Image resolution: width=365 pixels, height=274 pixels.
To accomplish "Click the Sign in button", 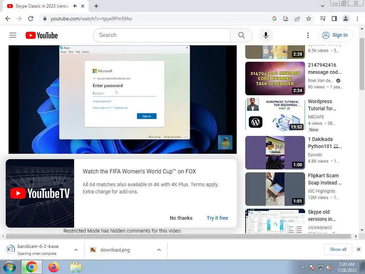I will coord(335,35).
